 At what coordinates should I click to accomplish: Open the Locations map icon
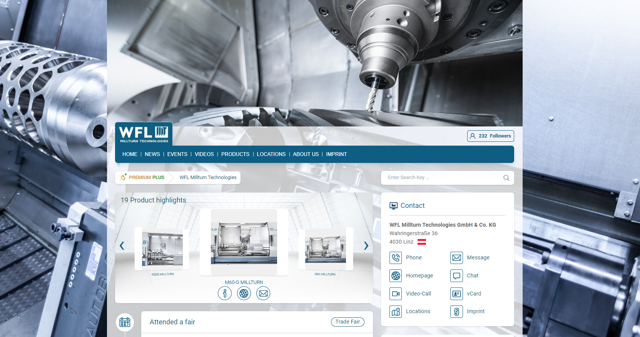pos(396,312)
